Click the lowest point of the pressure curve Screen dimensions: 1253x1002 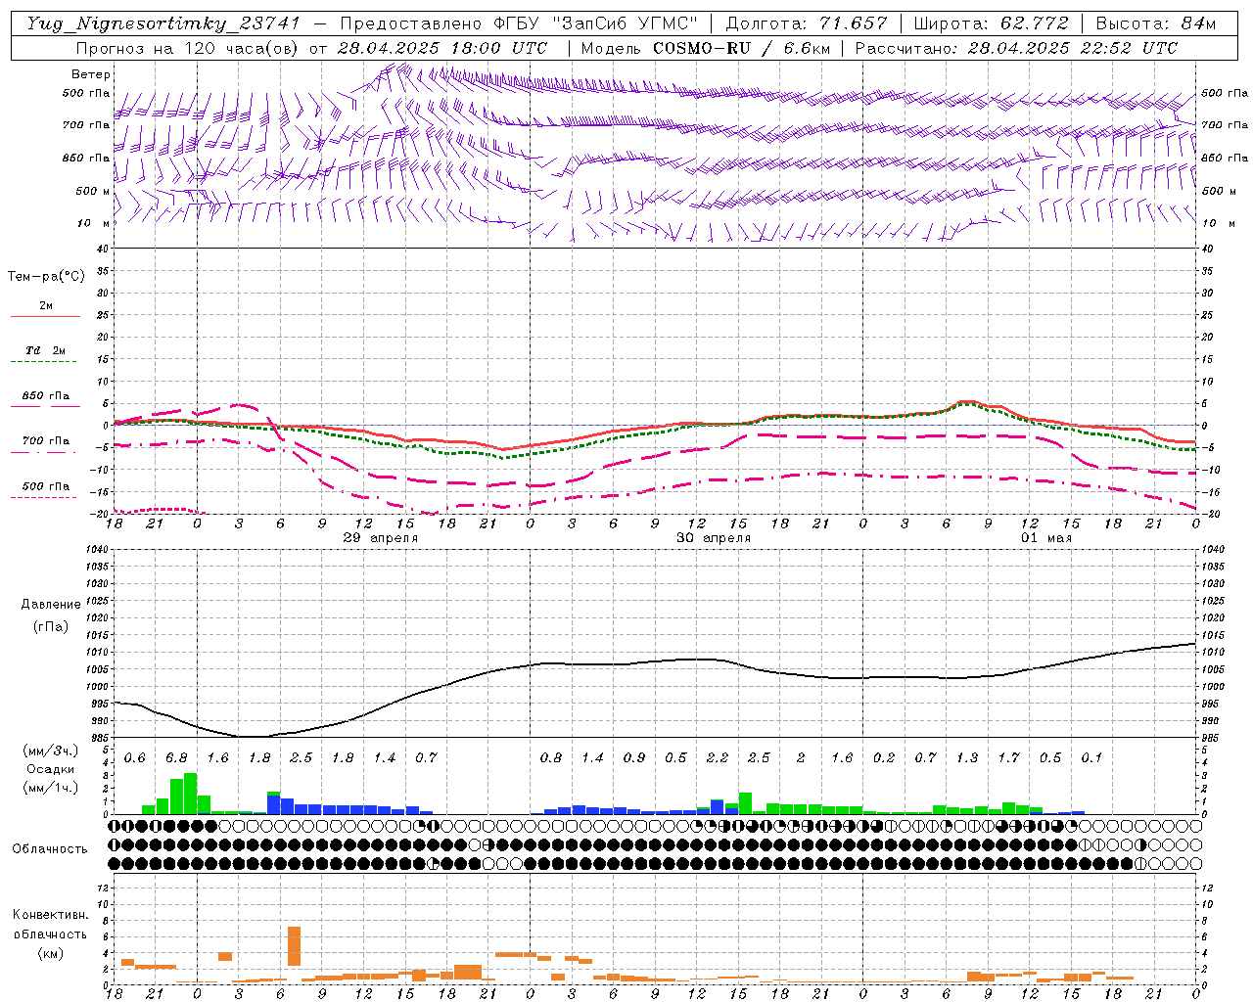(x=253, y=736)
